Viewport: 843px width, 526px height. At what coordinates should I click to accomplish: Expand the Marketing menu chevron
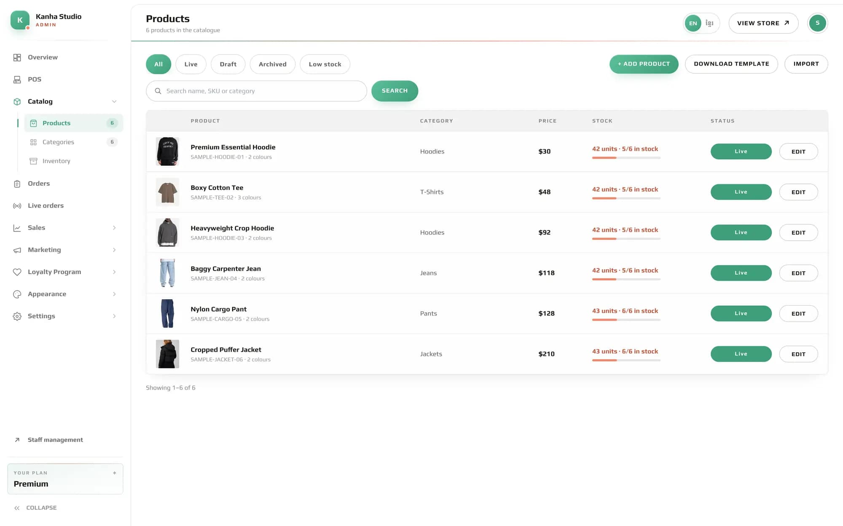tap(114, 250)
